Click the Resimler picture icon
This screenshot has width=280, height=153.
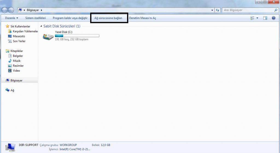(10, 66)
